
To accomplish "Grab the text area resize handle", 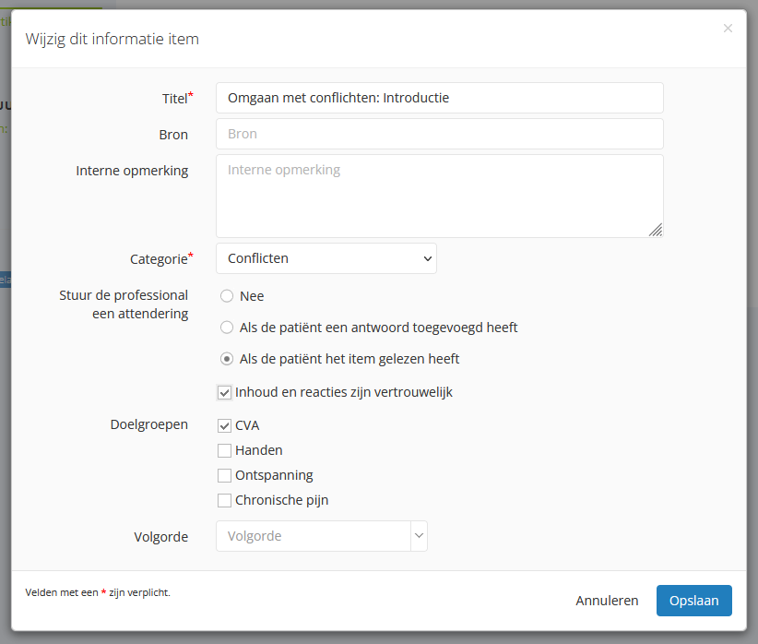I will click(656, 230).
